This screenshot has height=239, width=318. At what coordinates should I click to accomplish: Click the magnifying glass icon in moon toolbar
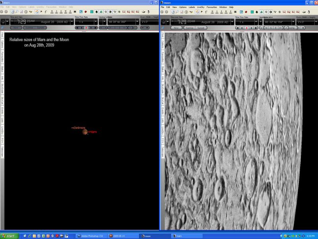click(x=177, y=12)
